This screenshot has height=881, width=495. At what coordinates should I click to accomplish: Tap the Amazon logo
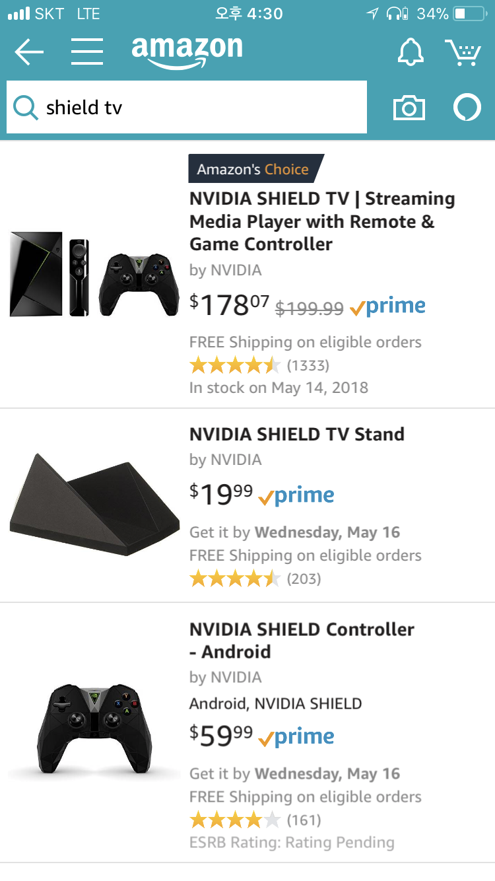pyautogui.click(x=187, y=51)
